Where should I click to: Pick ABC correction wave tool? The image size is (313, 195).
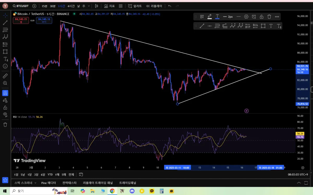pyautogui.click(x=240, y=26)
